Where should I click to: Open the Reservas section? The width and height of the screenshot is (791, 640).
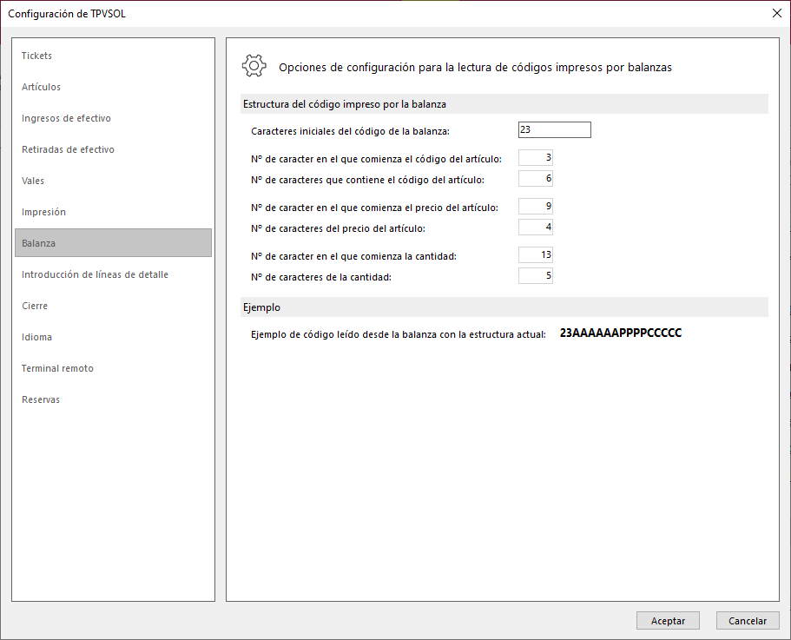113,399
